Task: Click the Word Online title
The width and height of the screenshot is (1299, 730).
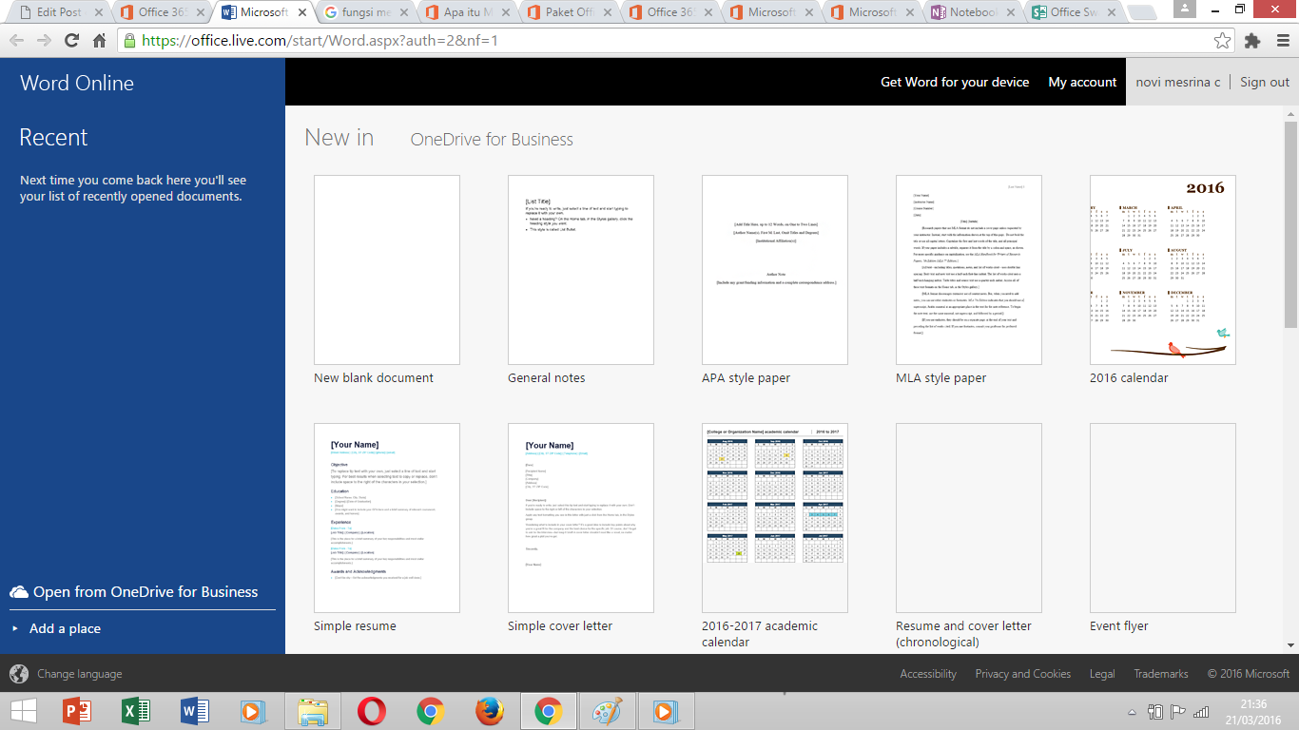Action: (77, 83)
